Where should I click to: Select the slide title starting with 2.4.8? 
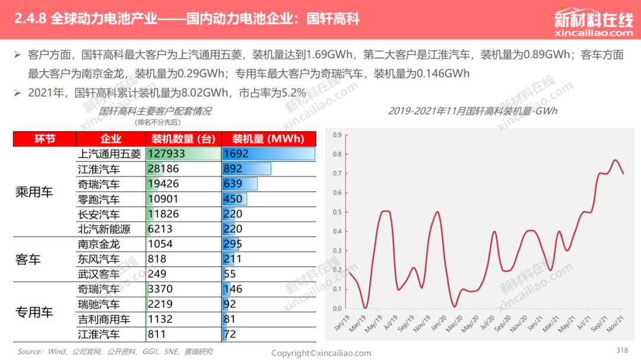187,19
